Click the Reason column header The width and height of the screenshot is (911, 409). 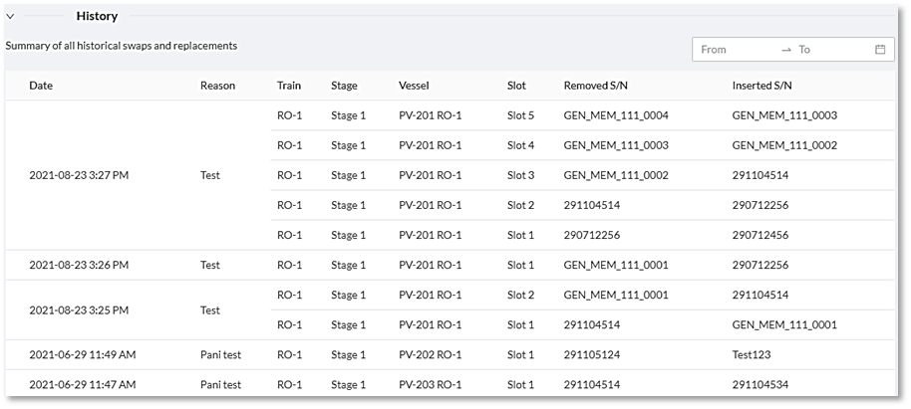tap(217, 86)
